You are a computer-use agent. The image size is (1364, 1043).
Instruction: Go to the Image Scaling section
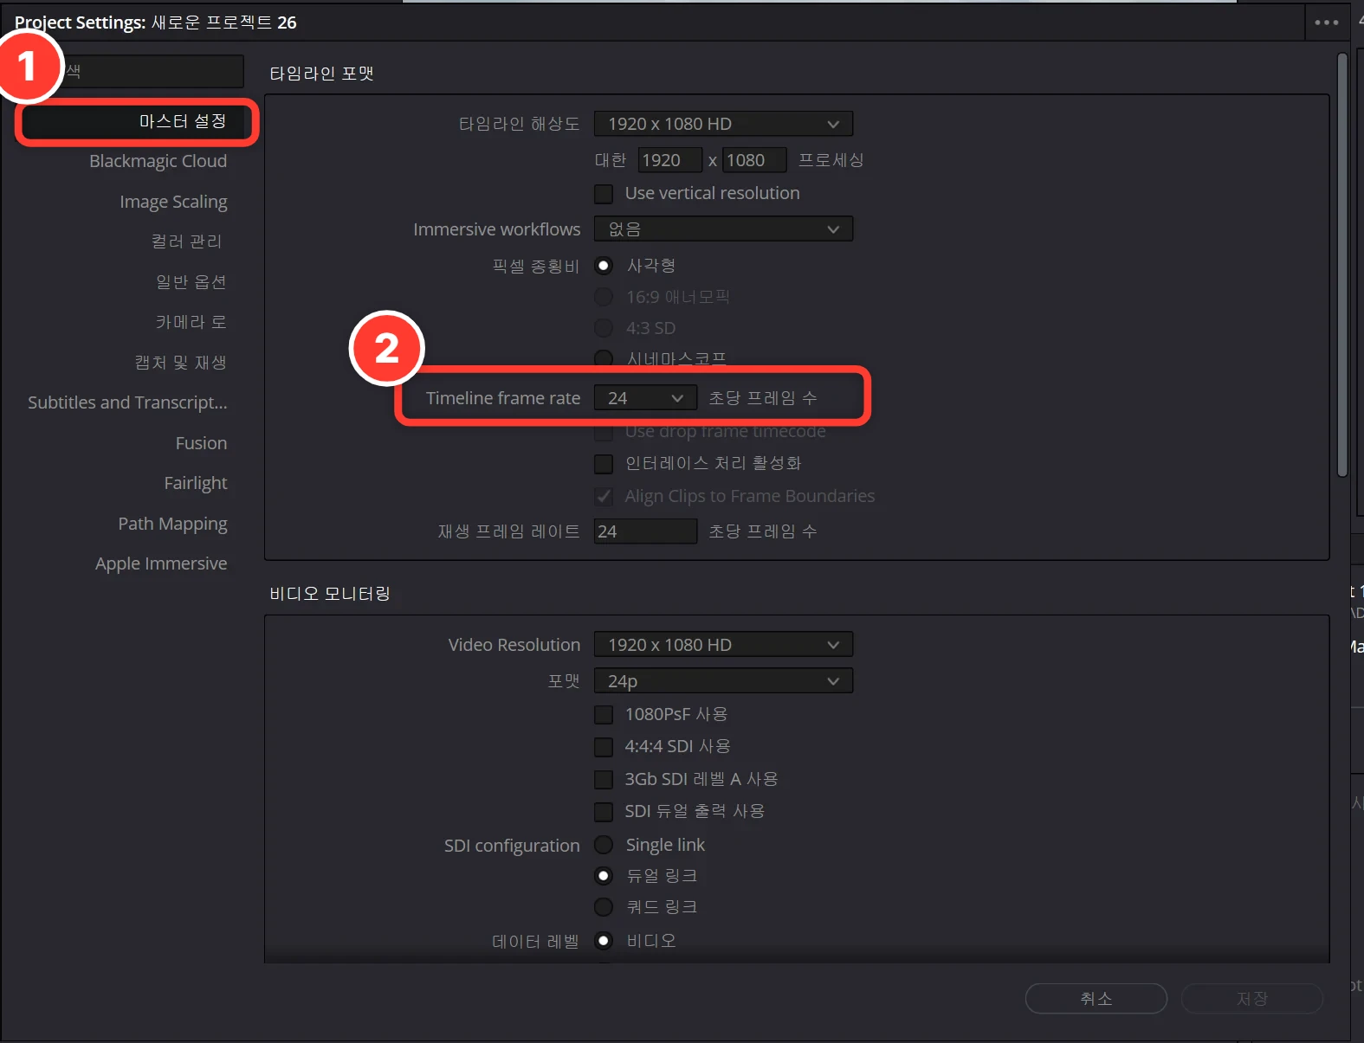coord(173,202)
